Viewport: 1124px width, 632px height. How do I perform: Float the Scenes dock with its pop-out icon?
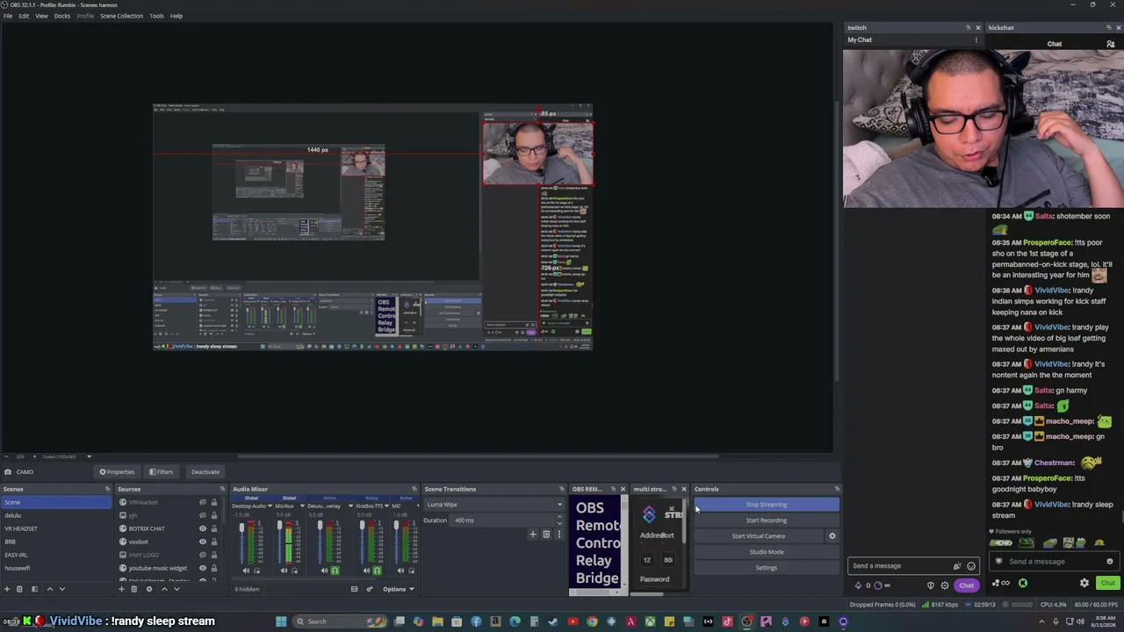pyautogui.click(x=108, y=489)
